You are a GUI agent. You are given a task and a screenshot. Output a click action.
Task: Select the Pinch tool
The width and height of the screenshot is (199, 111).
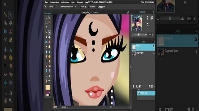pyautogui.click(x=49, y=71)
